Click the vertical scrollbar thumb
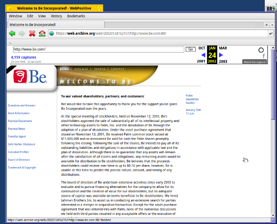Screen dimensions: 277x224 [x=273, y=85]
